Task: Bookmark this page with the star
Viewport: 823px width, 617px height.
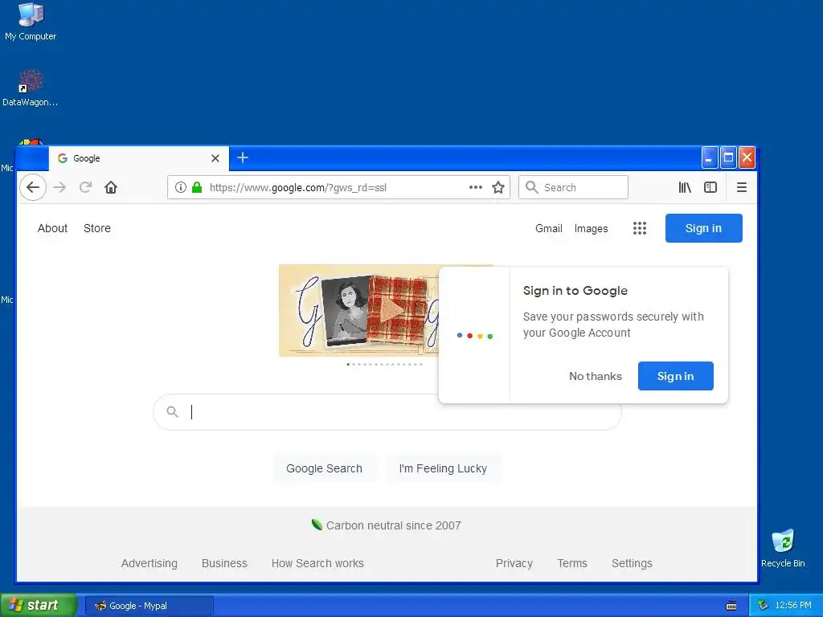Action: click(498, 187)
